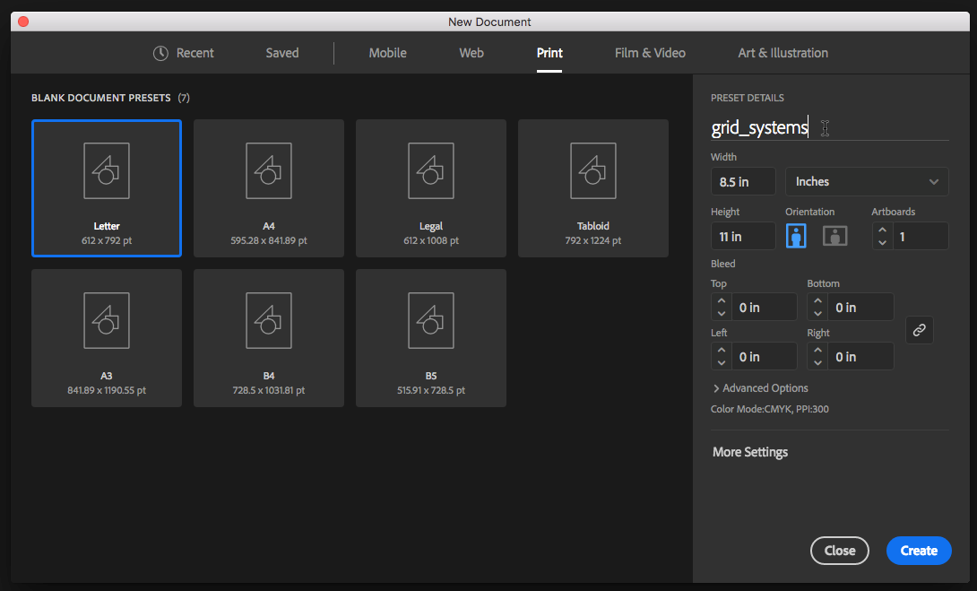Set orientation to portrait
The image size is (977, 591).
click(796, 236)
